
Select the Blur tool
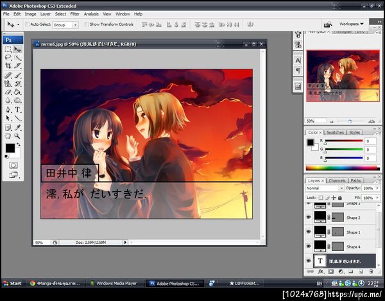pyautogui.click(x=8, y=100)
